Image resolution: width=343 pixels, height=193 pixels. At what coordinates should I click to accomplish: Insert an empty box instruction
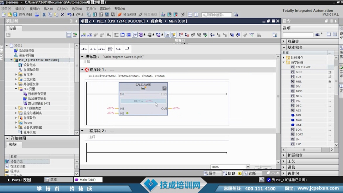click(110, 49)
